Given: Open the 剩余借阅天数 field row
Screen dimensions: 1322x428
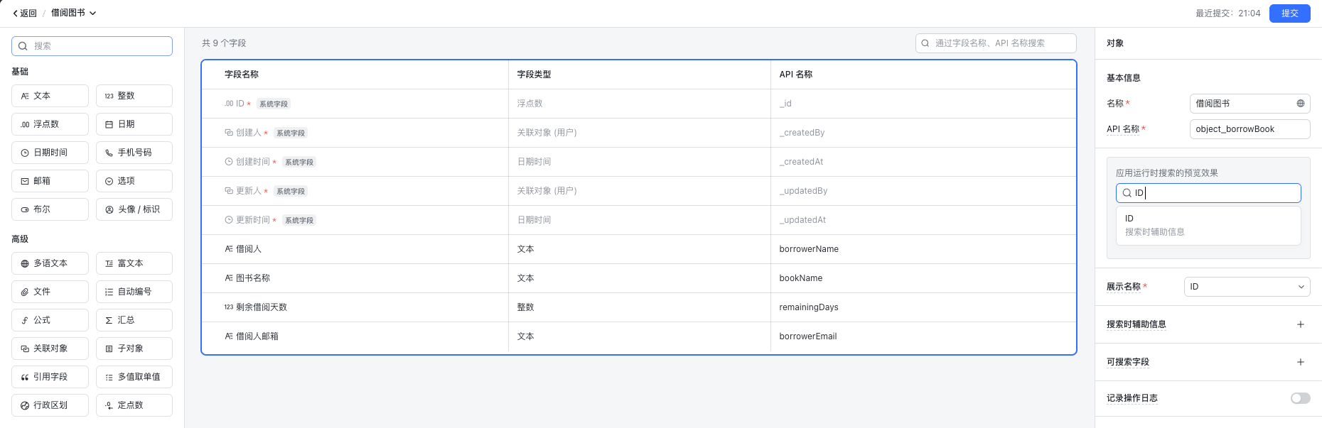Looking at the screenshot, I should point(639,307).
